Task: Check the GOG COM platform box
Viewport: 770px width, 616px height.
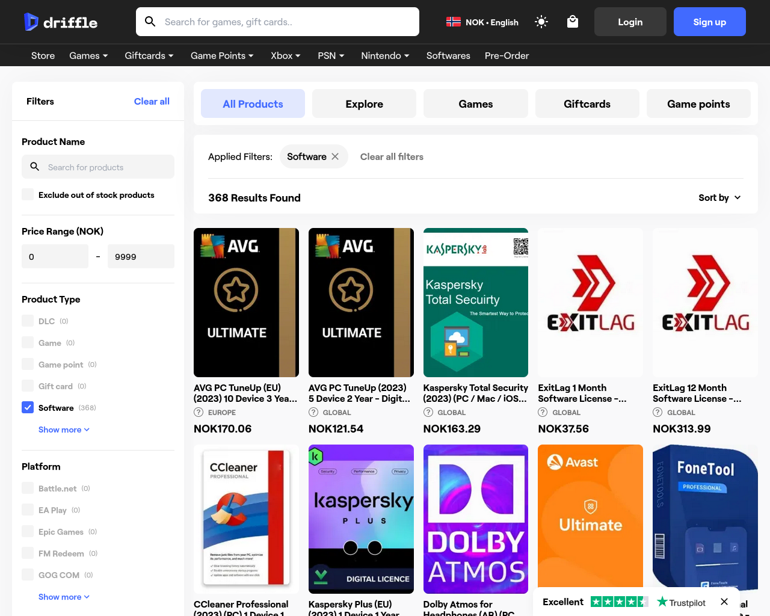Action: click(28, 574)
